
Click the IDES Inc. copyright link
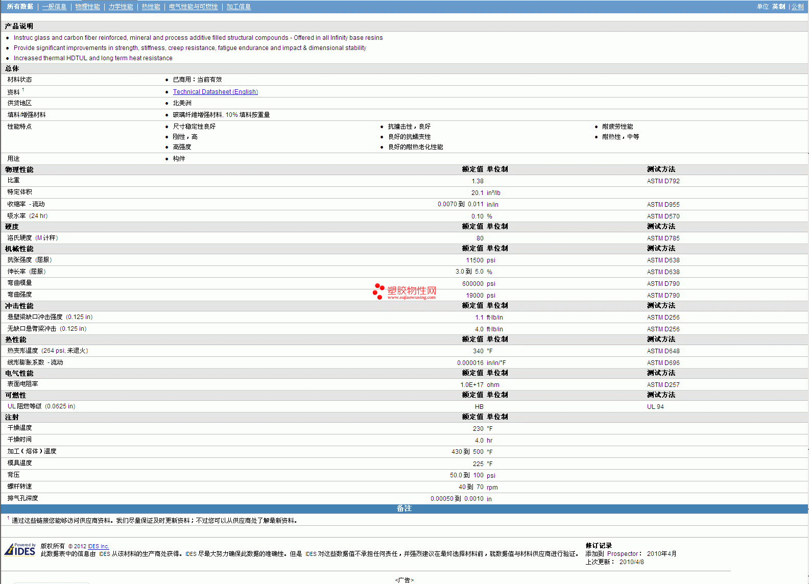coord(98,546)
